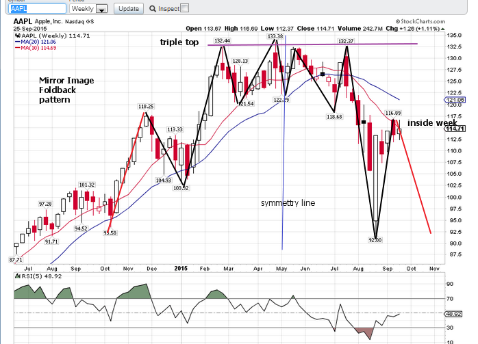The width and height of the screenshot is (478, 344).
Task: Click the 25-Sep-2015 date text
Action: coord(30,29)
